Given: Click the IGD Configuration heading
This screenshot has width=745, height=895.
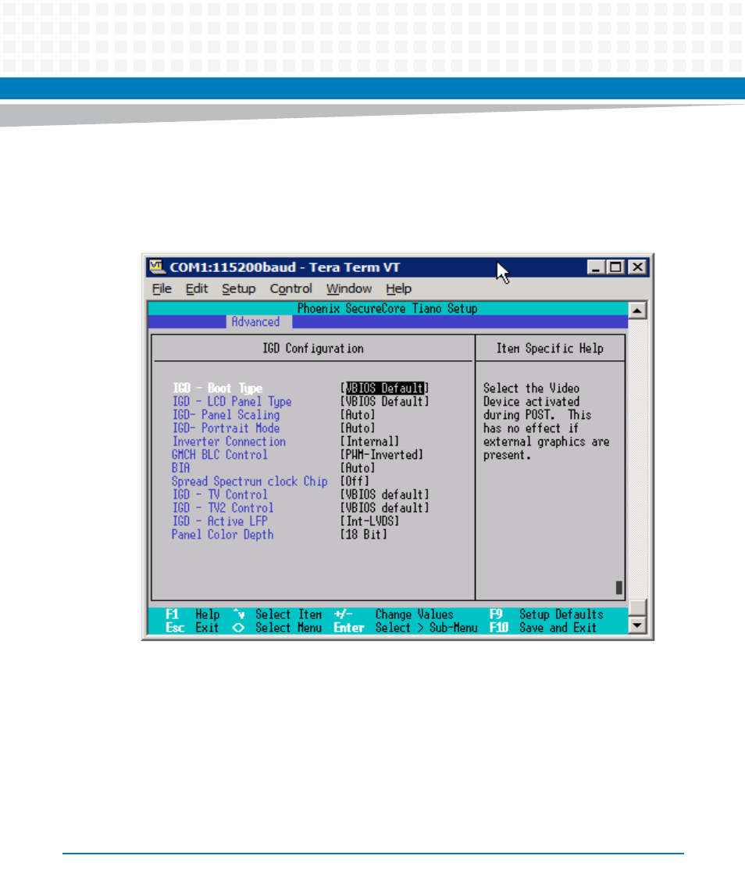Looking at the screenshot, I should pyautogui.click(x=312, y=349).
